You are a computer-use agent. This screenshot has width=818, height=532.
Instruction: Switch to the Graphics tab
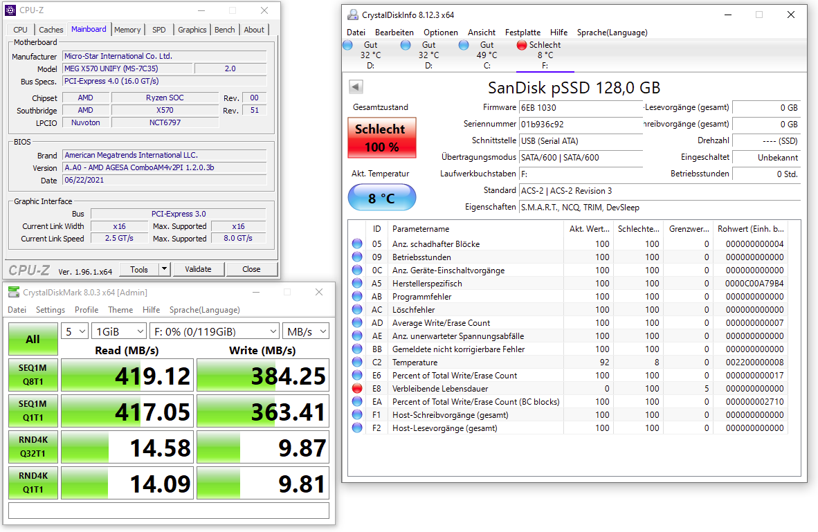[x=192, y=30]
